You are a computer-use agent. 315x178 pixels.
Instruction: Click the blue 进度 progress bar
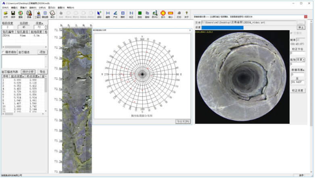click(222, 27)
